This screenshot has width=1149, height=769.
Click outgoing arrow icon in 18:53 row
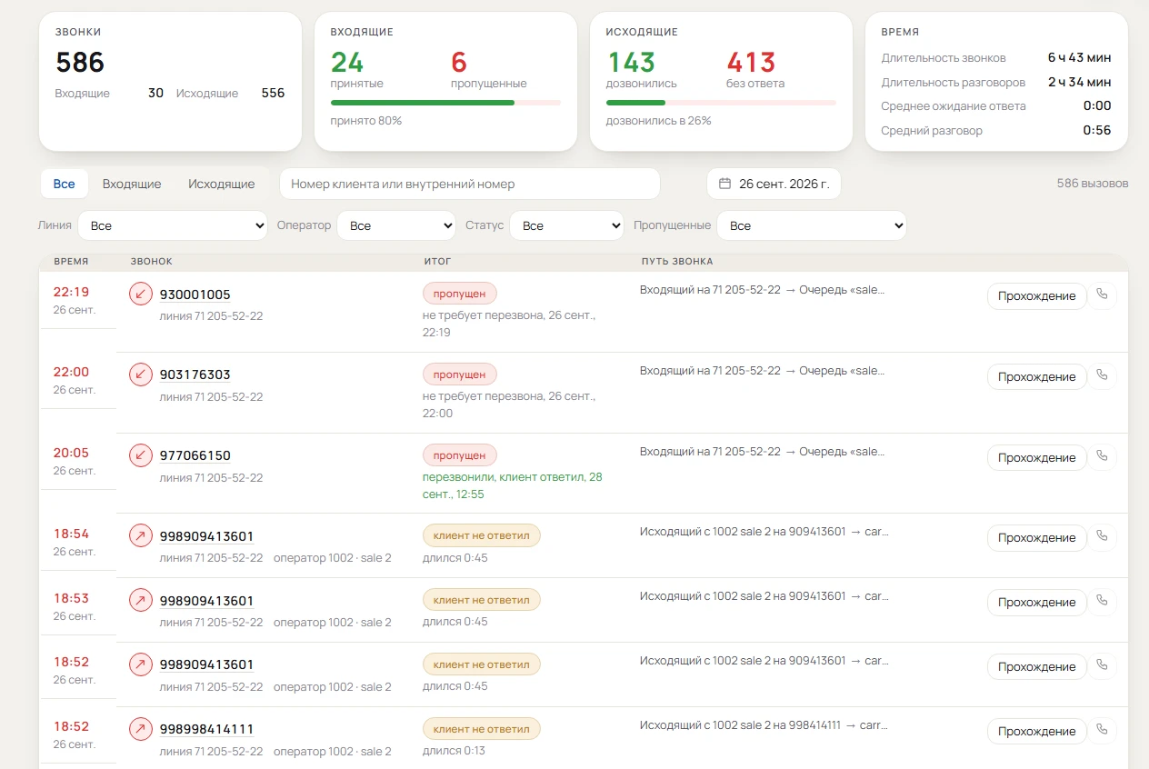(x=141, y=600)
